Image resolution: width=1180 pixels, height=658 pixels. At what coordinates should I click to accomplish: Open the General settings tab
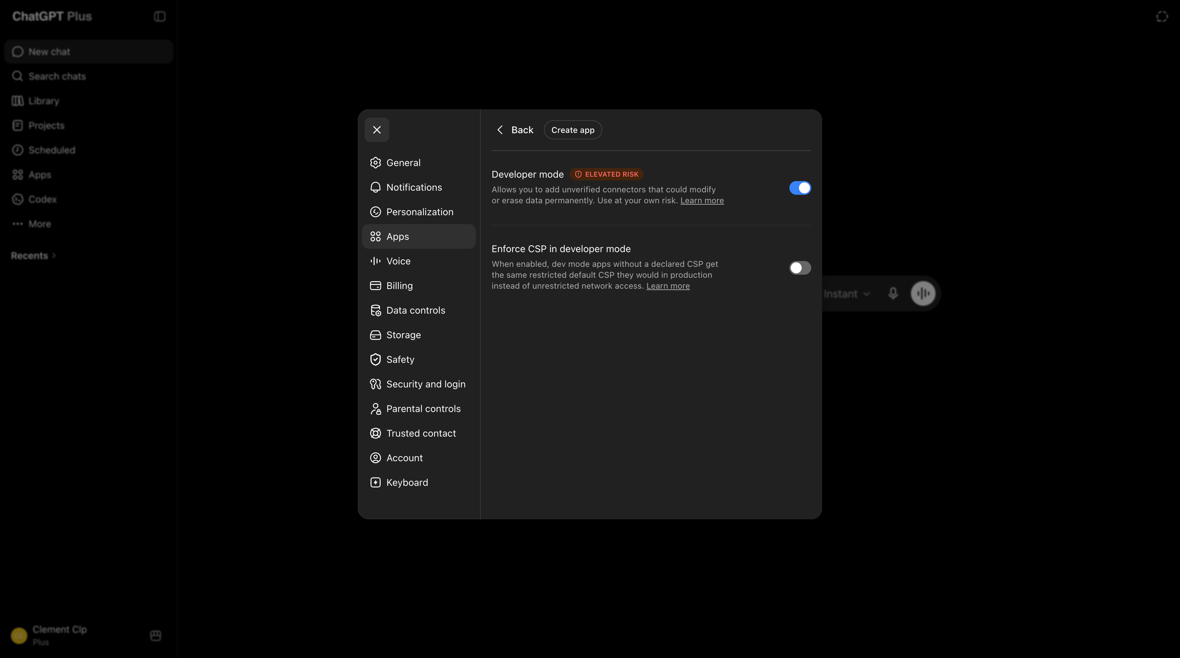pyautogui.click(x=419, y=163)
